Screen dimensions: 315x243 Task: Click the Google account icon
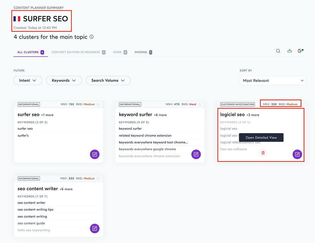(300, 51)
